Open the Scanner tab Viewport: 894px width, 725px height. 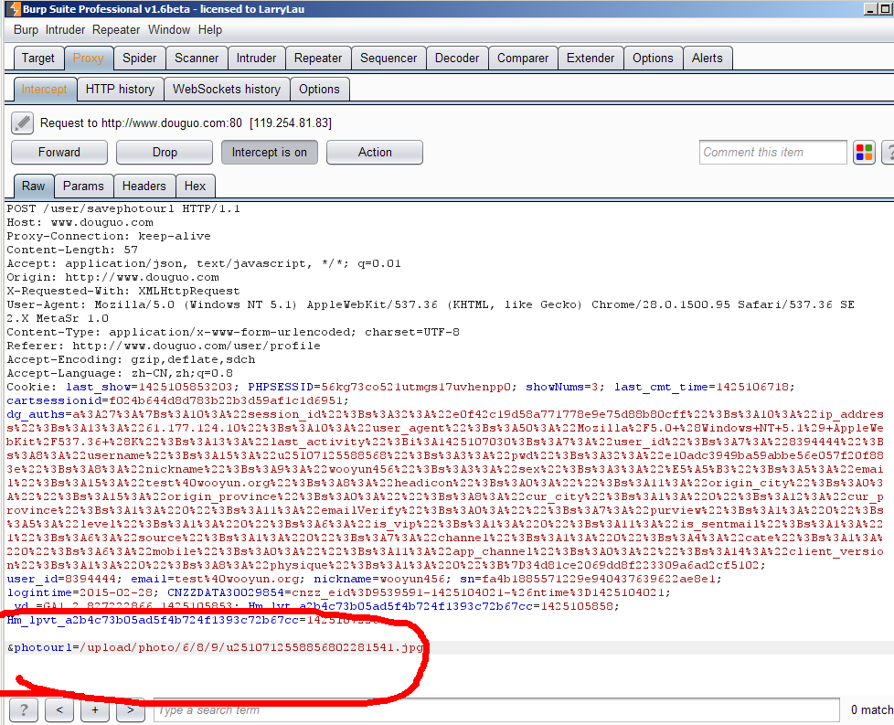tap(197, 59)
